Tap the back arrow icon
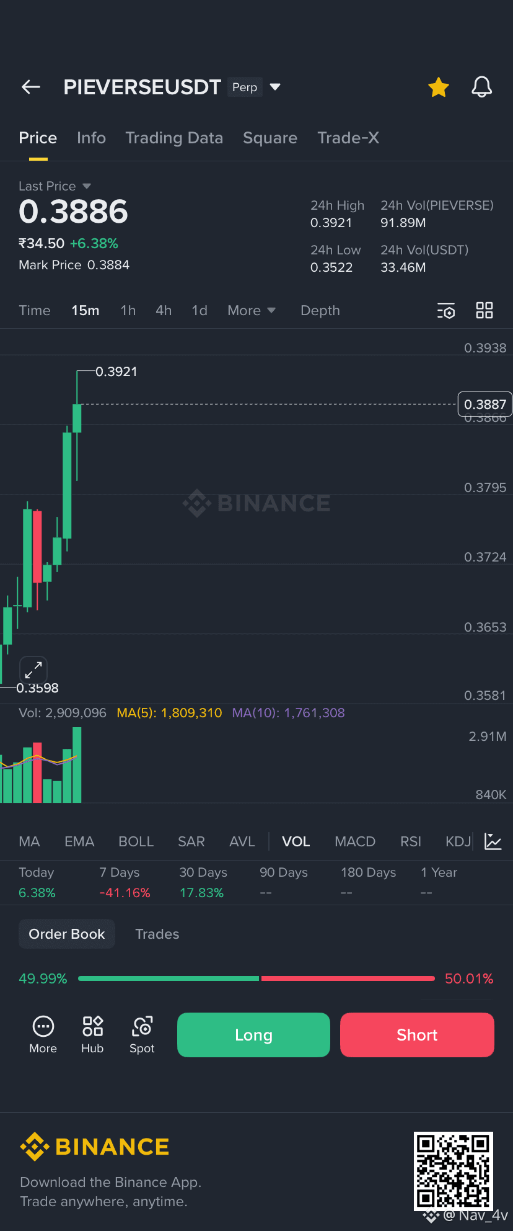The image size is (513, 1231). (x=31, y=87)
